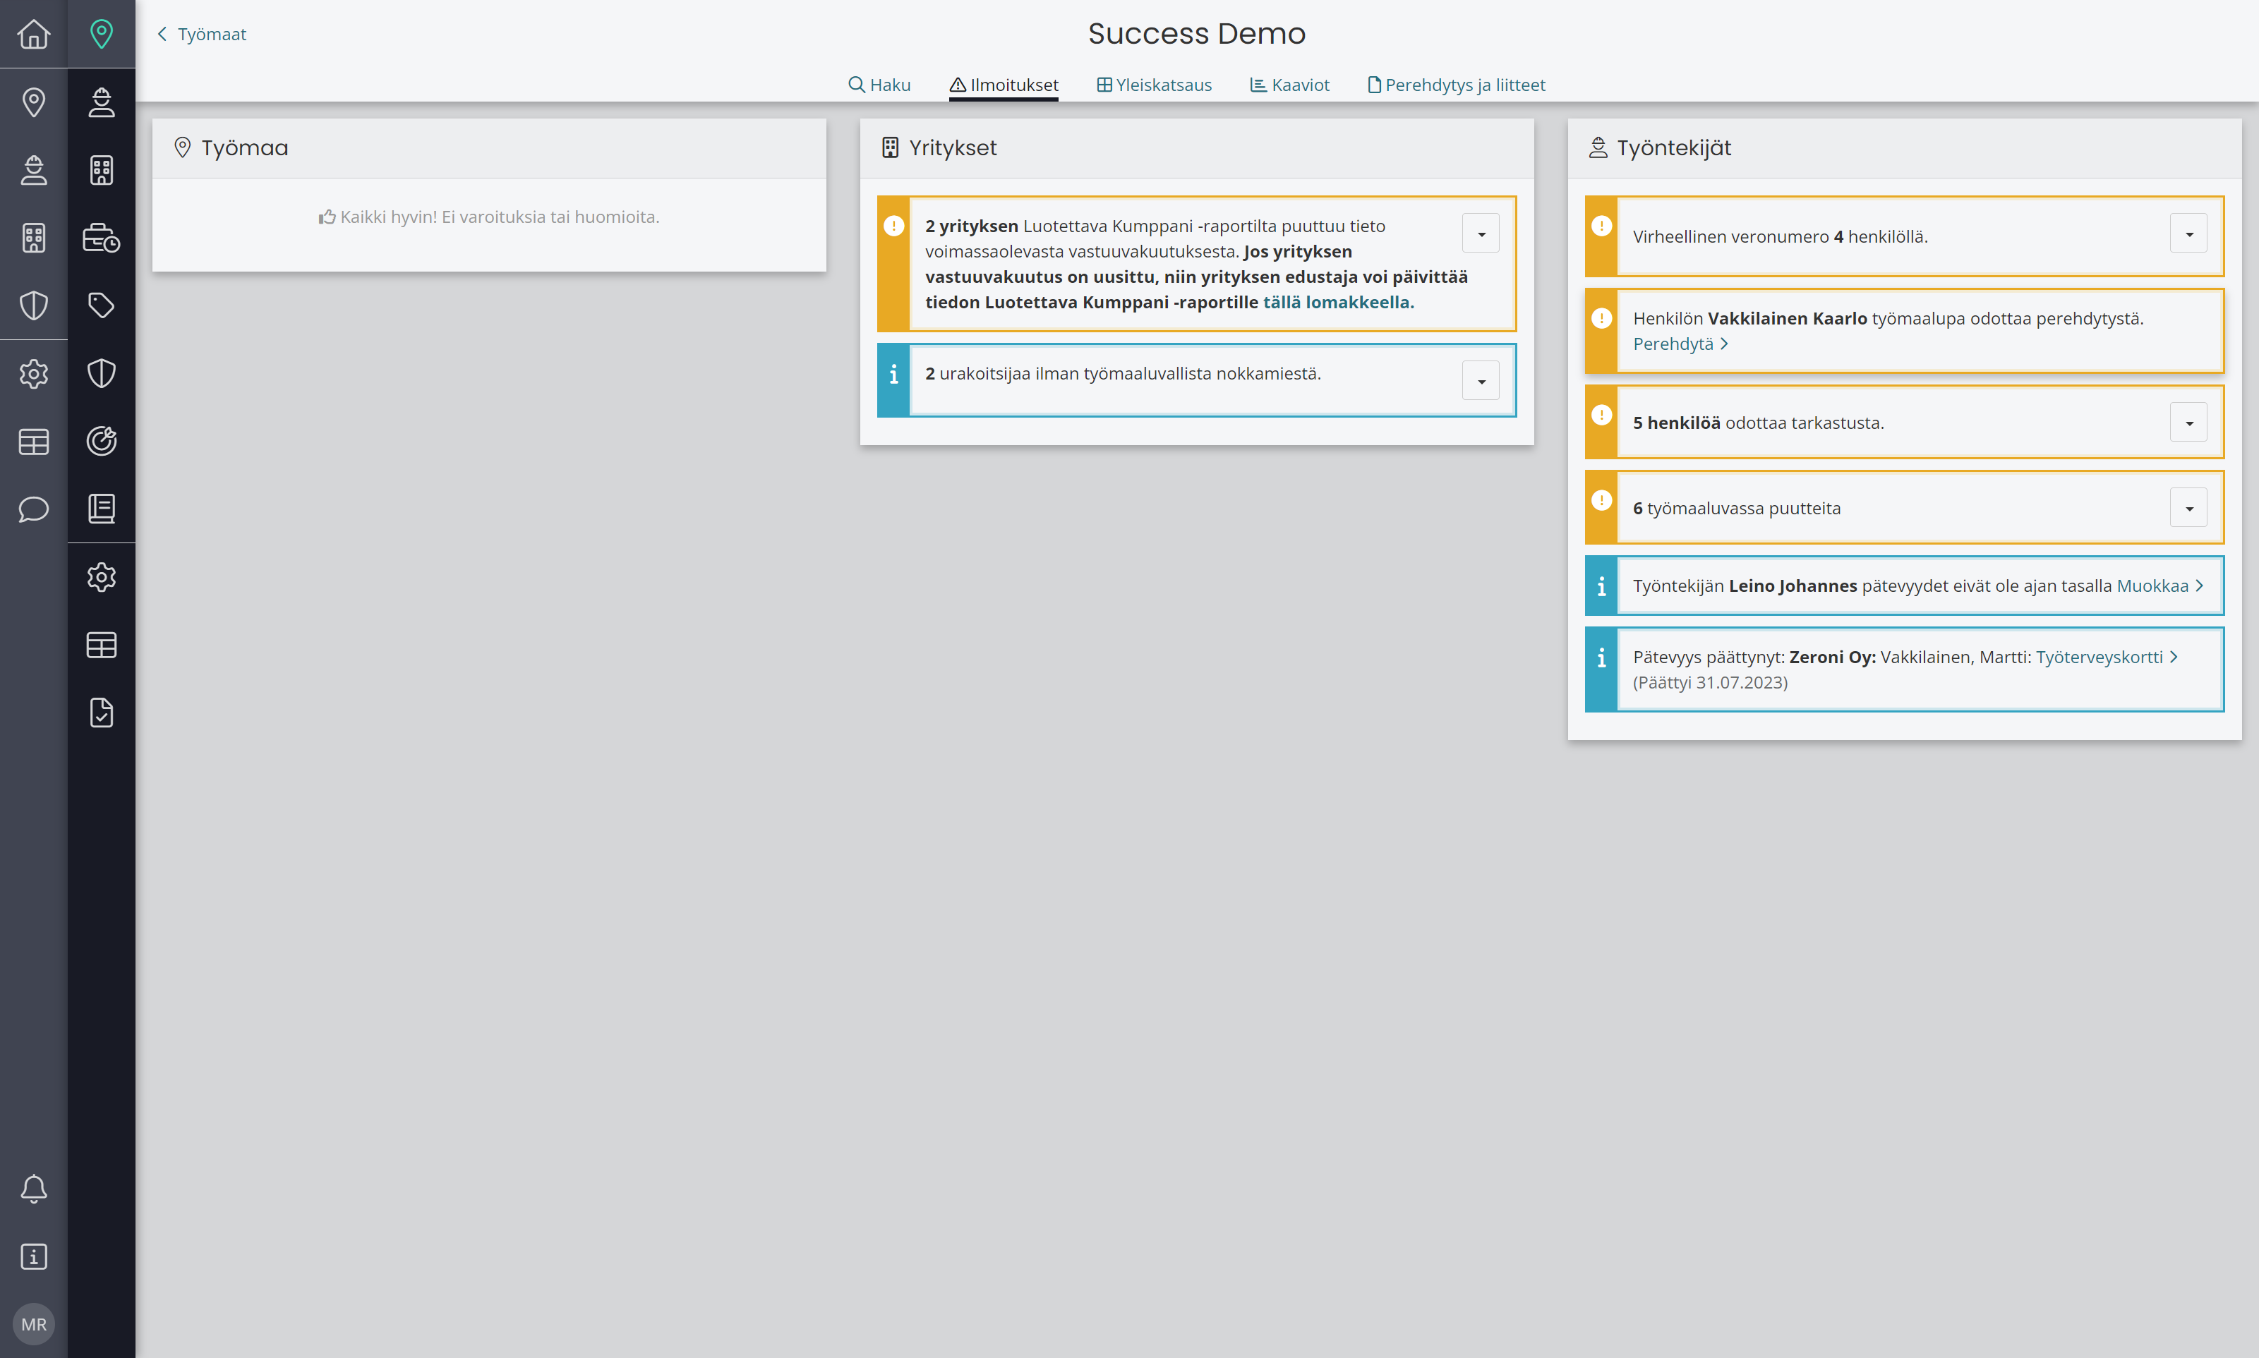
Task: Click the Vakkilainen Kaarlo name
Action: [x=1787, y=318]
